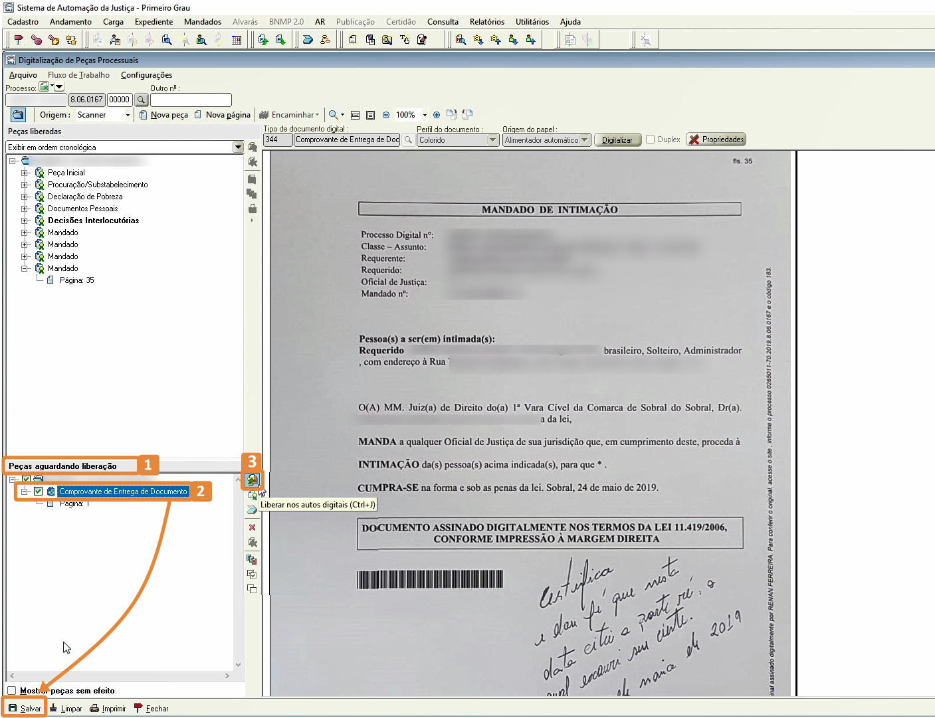Viewport: 935px width, 718px height.
Task: Open the Cadastro menu
Action: tap(23, 22)
